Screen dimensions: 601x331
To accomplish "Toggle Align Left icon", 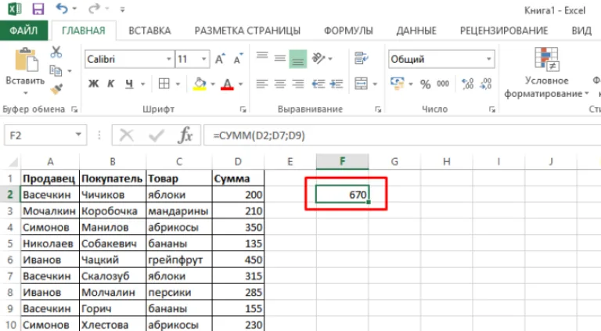I will pos(262,84).
